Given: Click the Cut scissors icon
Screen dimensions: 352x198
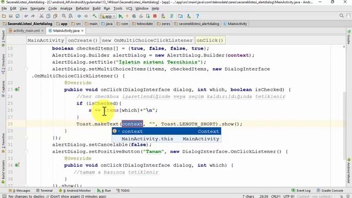Looking at the screenshot, I should 41,16.
